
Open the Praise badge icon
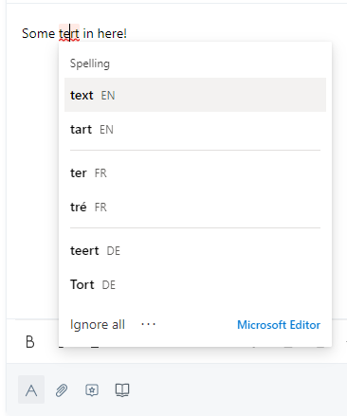92,390
